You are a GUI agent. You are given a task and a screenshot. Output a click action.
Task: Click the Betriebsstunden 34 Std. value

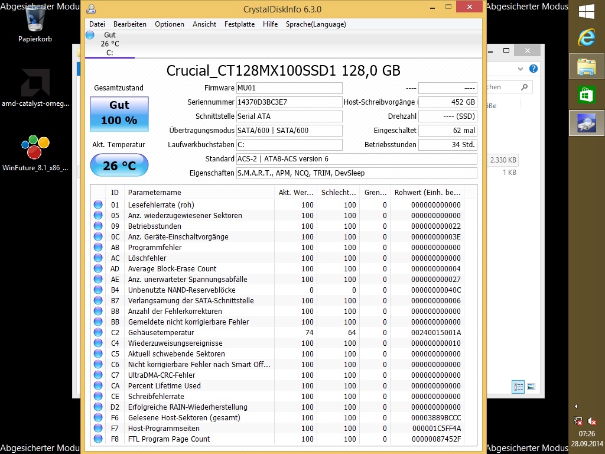448,145
